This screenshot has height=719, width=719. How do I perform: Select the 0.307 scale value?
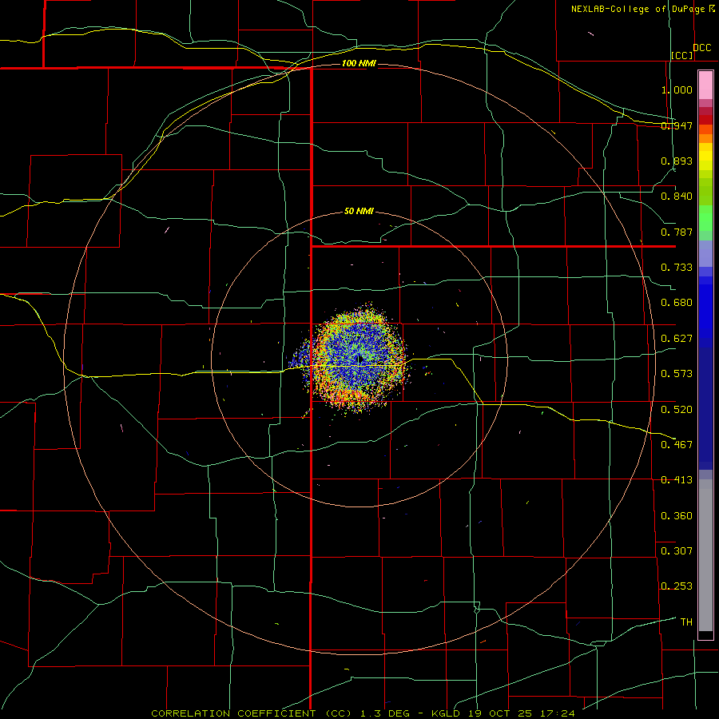click(x=677, y=550)
